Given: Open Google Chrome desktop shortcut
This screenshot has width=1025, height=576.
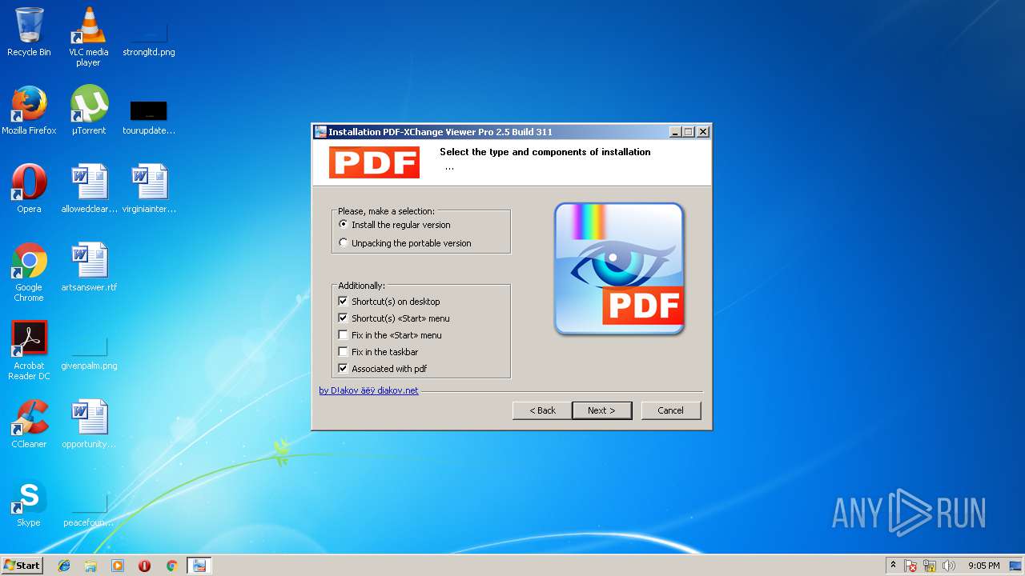Looking at the screenshot, I should [29, 272].
